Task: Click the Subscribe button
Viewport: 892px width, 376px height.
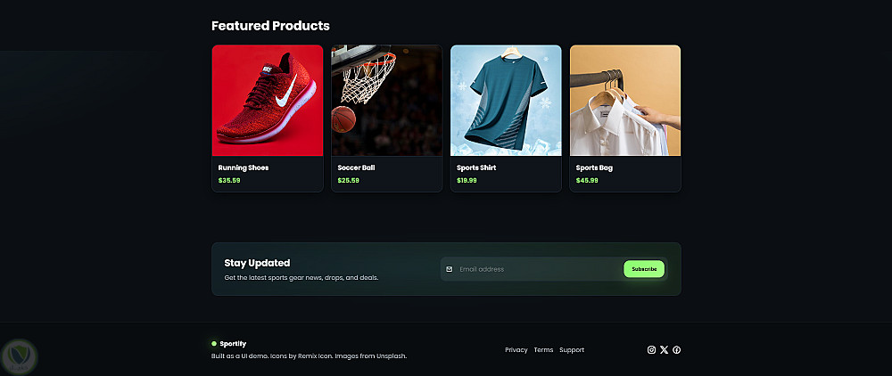Action: coord(644,269)
